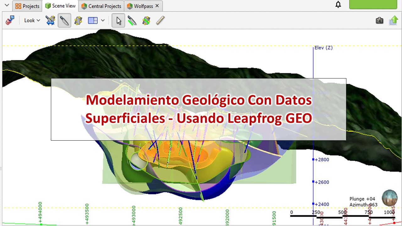The width and height of the screenshot is (402, 226).
Task: Click the split view layout icon
Action: click(93, 21)
